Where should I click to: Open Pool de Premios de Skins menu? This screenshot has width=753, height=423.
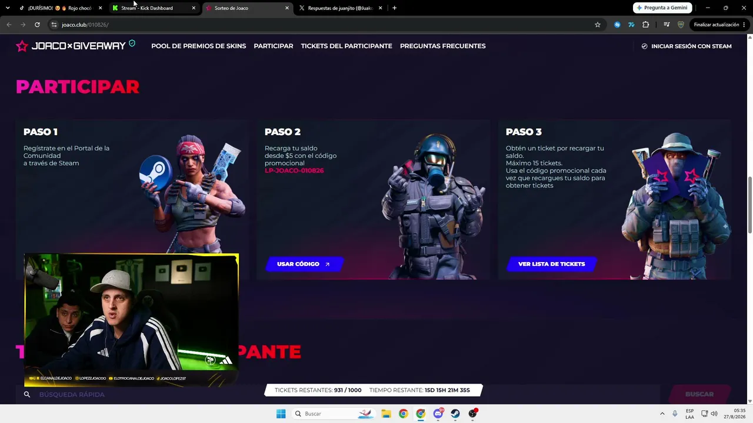(x=198, y=46)
